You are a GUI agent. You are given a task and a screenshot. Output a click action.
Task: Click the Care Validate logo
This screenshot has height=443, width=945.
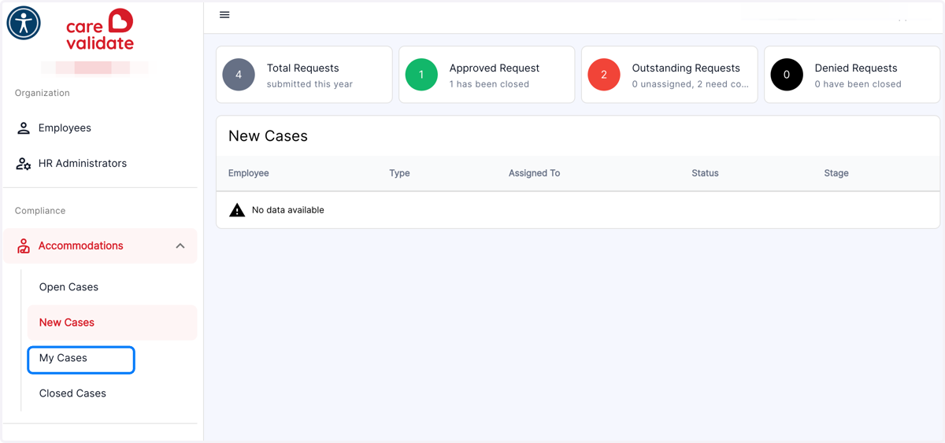[x=100, y=30]
